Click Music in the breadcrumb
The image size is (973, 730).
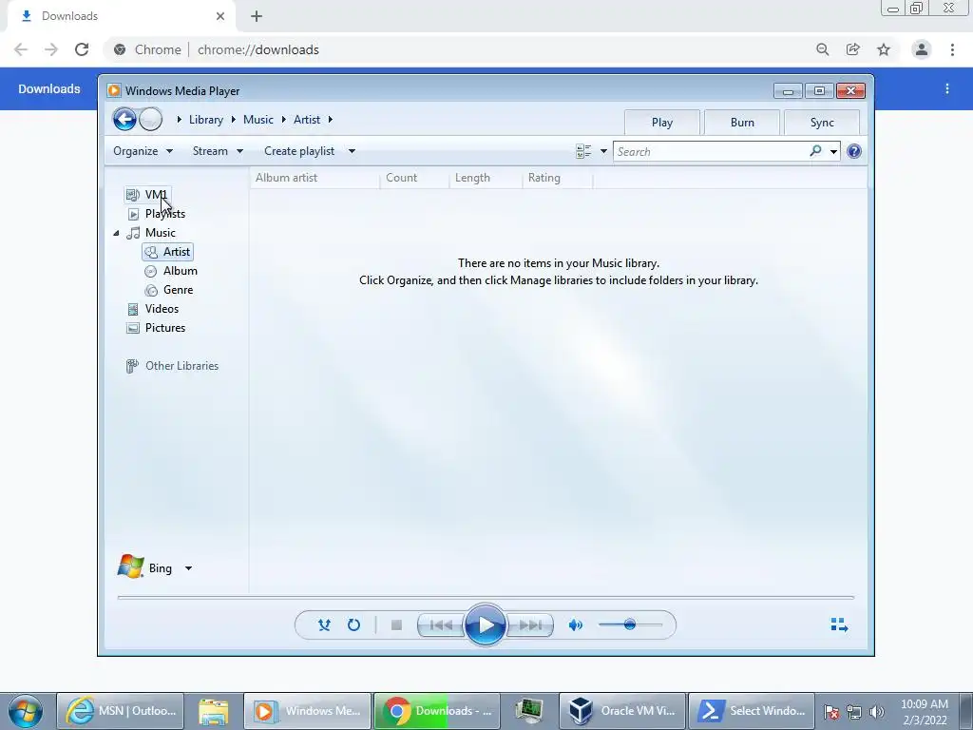pos(258,120)
